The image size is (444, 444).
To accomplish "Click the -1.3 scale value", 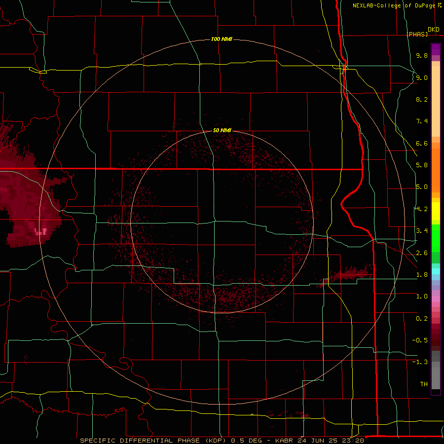I will [x=420, y=362].
